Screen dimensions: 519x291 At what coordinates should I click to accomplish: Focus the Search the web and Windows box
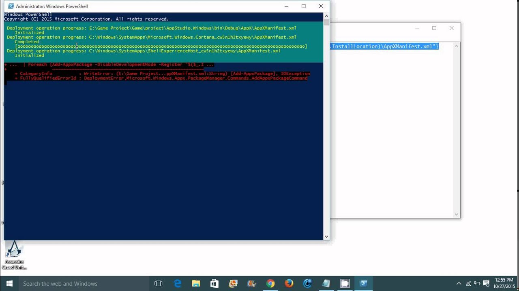pos(84,284)
